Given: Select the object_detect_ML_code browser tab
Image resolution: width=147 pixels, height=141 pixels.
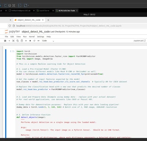Looking at the screenshot, I should tap(29, 20).
